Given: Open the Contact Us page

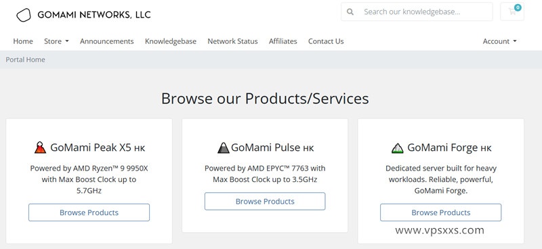Looking at the screenshot, I should [x=326, y=41].
